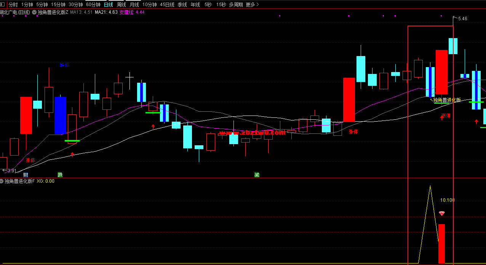Viewport: 486px width, 265px height.
Task: Select the 15秒 period tab
Action: (x=221, y=5)
